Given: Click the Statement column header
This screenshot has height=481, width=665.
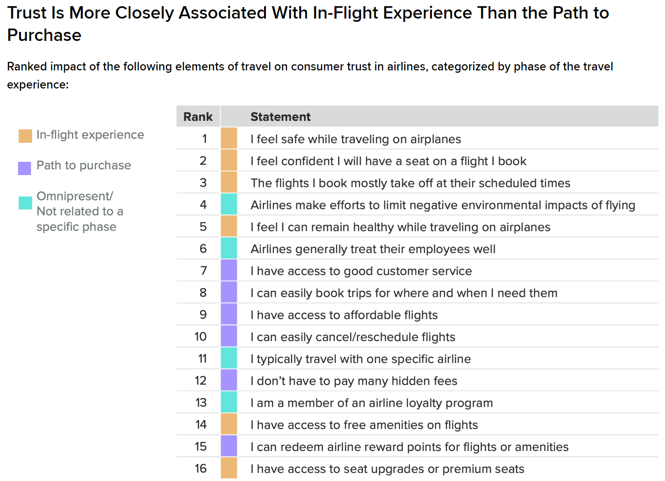Looking at the screenshot, I should pyautogui.click(x=280, y=117).
